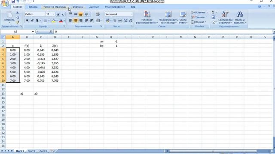
Task: Open Сортировка и фильтр menu
Action: (225, 18)
